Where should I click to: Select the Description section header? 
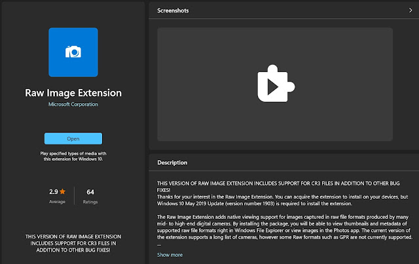[x=172, y=163]
